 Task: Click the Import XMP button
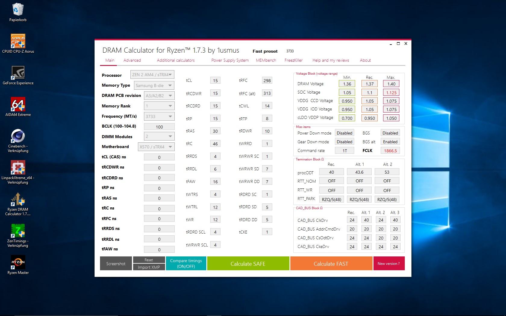[x=149, y=267]
